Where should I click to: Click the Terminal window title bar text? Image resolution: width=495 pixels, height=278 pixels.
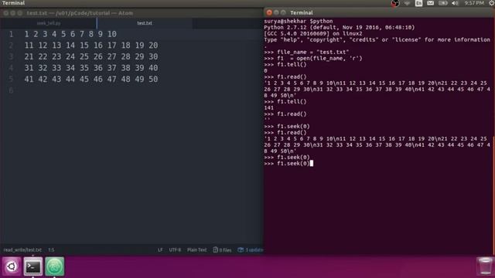302,12
